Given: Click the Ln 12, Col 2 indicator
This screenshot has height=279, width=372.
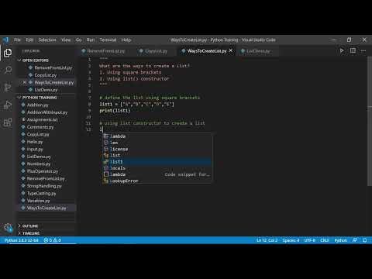Looking at the screenshot, I should [x=267, y=240].
